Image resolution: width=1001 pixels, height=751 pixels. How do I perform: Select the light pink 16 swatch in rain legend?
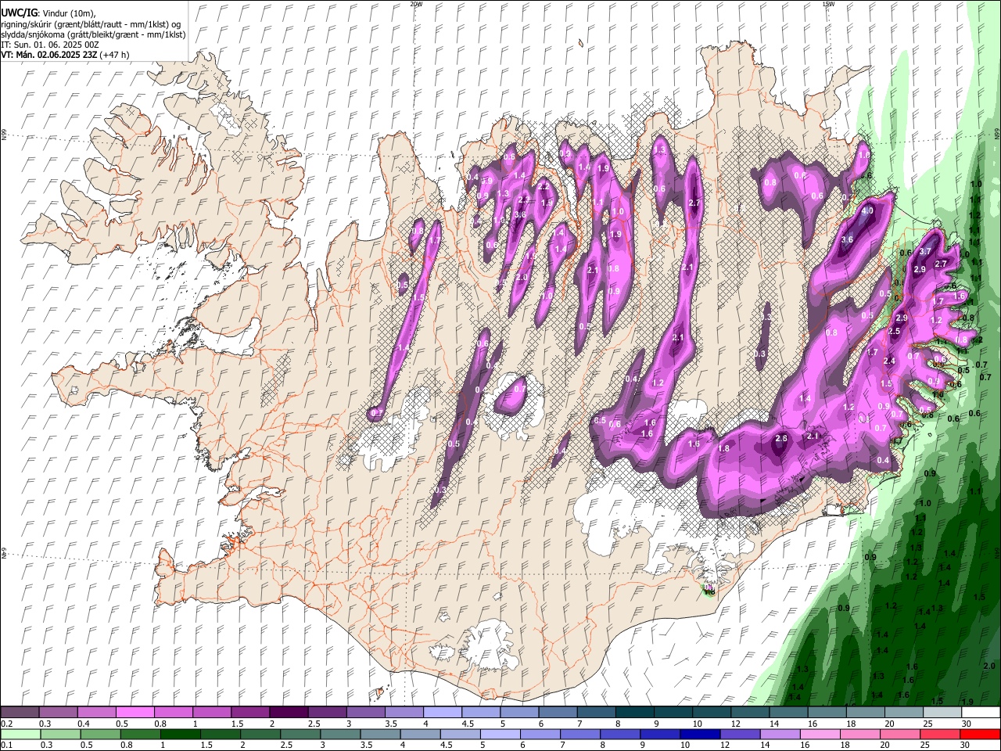coord(820,734)
